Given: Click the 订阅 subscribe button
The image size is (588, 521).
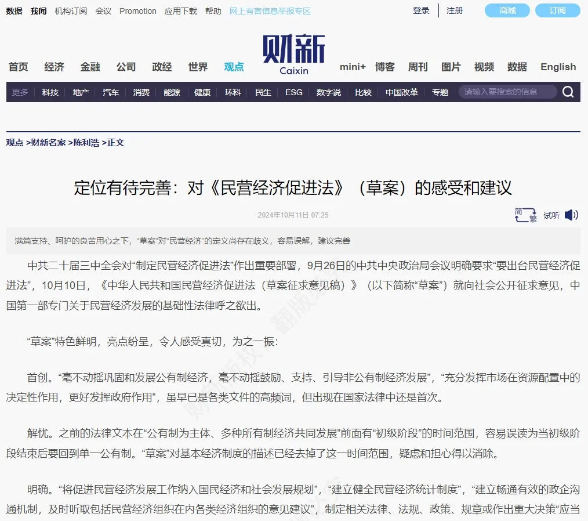Looking at the screenshot, I should [x=557, y=10].
